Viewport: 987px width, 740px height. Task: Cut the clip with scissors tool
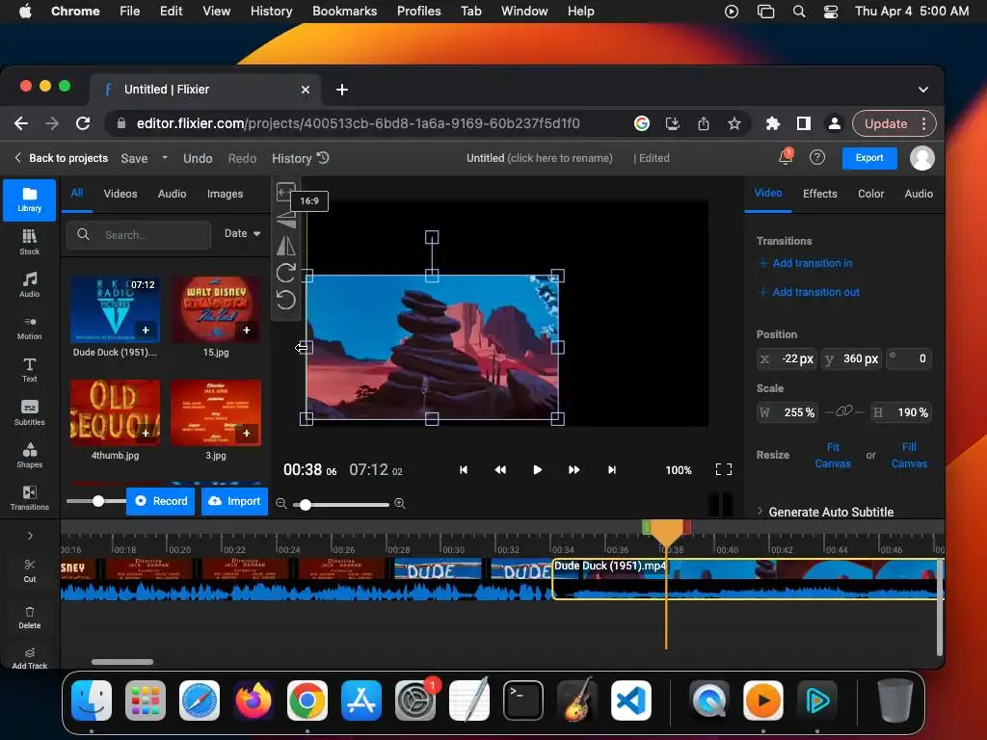(x=29, y=570)
